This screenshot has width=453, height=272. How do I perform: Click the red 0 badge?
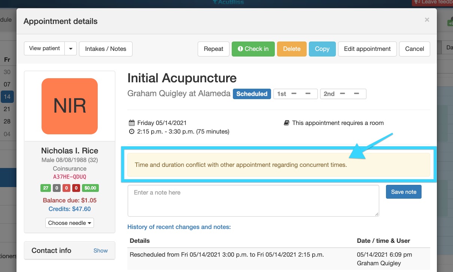[x=66, y=188]
